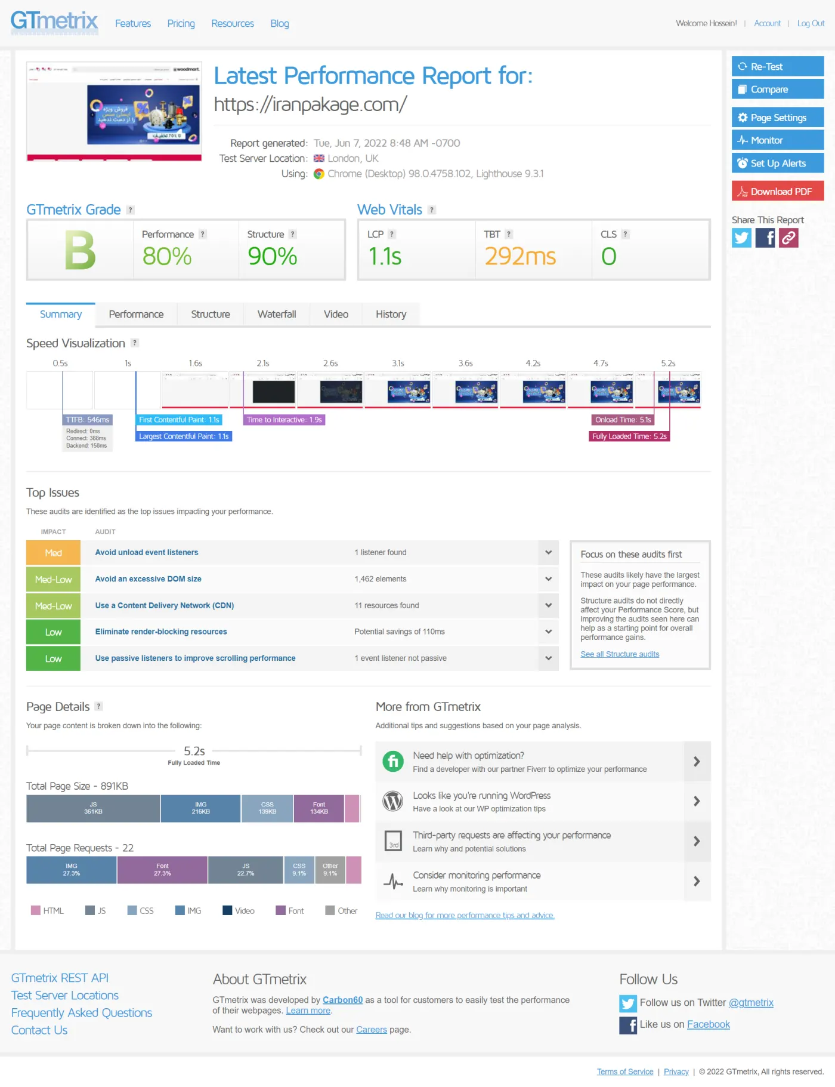This screenshot has width=835, height=1087.
Task: Click the Fiverr optimization help icon
Action: point(393,761)
